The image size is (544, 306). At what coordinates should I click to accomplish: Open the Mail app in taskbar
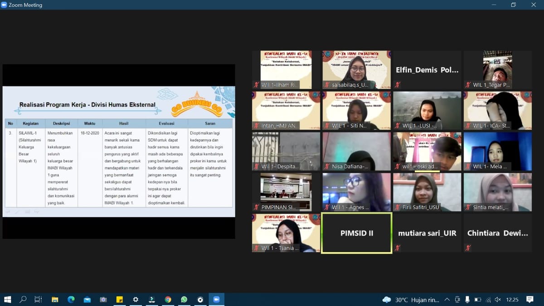pyautogui.click(x=87, y=300)
